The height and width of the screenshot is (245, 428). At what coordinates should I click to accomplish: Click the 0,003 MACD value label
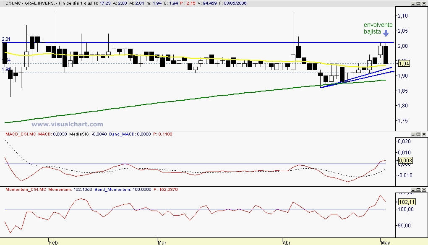coord(405,160)
